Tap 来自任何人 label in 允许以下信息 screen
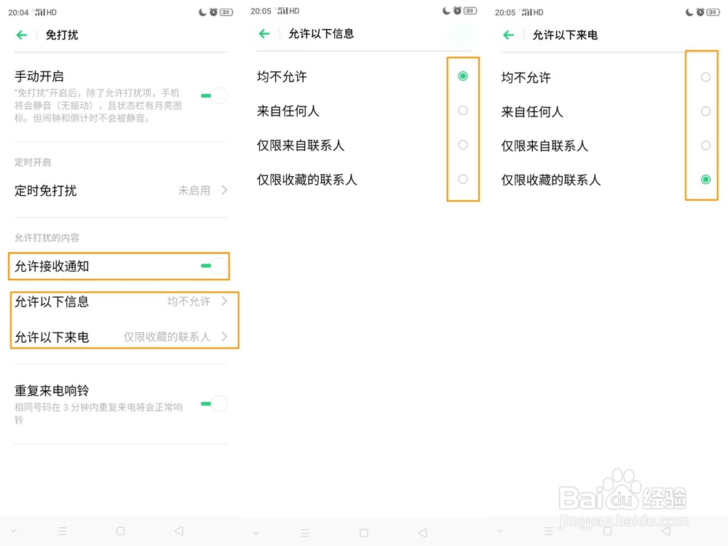The image size is (728, 546). click(288, 111)
